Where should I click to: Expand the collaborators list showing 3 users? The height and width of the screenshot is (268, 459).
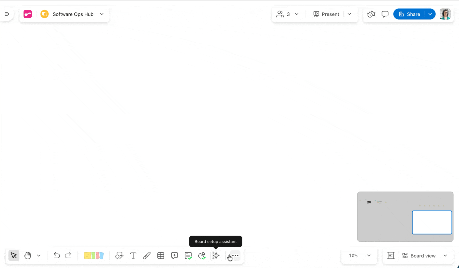297,14
